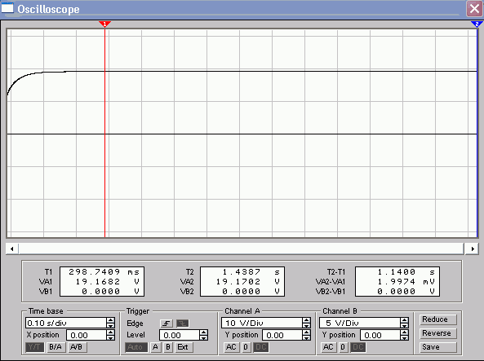Click the blue cursor 2 marker

pos(477,24)
